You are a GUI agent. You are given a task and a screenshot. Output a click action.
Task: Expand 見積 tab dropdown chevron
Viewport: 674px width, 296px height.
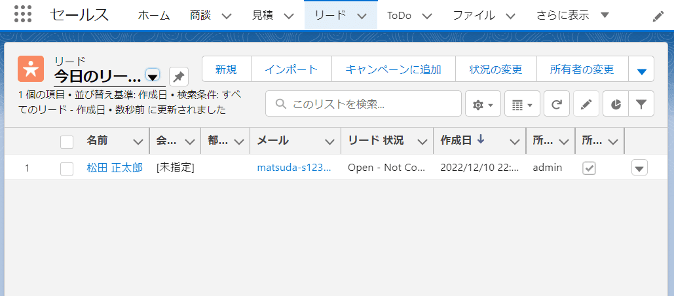[289, 16]
